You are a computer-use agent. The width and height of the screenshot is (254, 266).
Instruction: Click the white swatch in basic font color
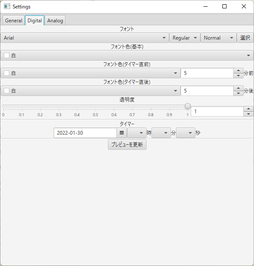(x=7, y=55)
